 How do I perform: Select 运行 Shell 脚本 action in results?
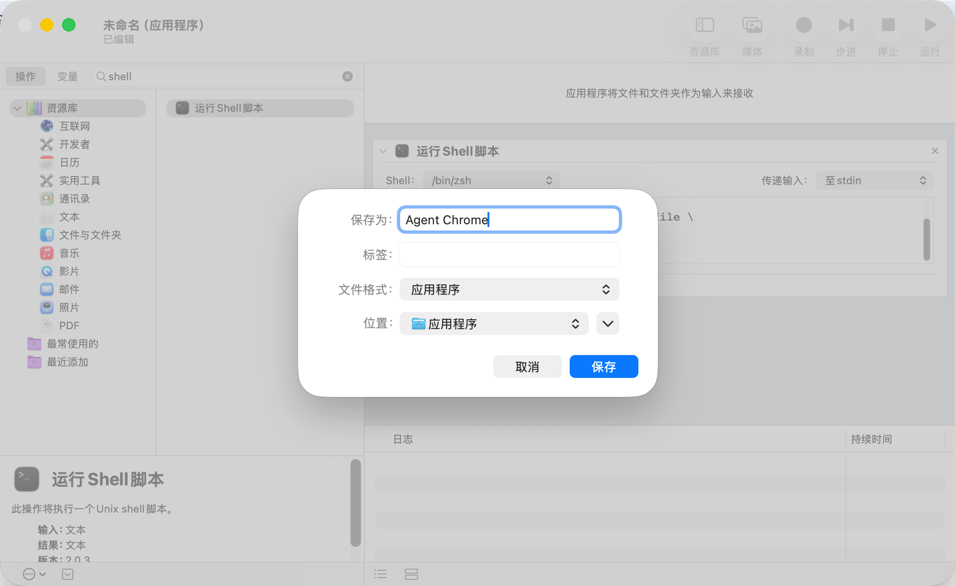point(260,108)
